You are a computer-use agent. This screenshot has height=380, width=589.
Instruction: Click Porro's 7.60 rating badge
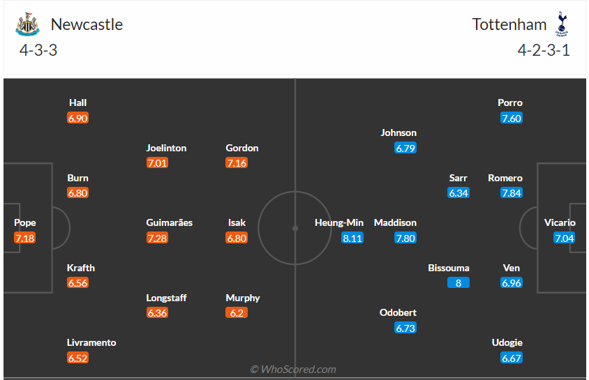512,118
